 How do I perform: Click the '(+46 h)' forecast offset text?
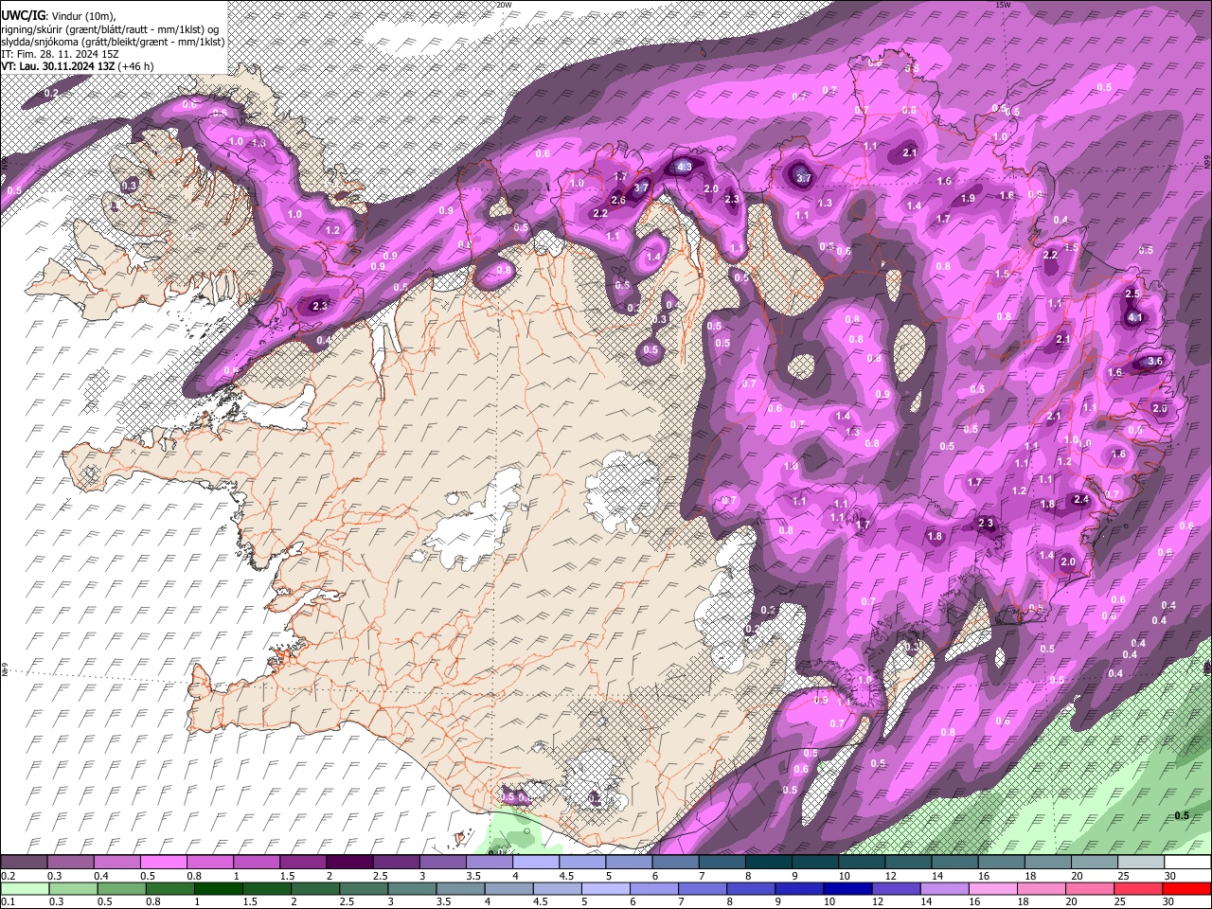[x=135, y=66]
